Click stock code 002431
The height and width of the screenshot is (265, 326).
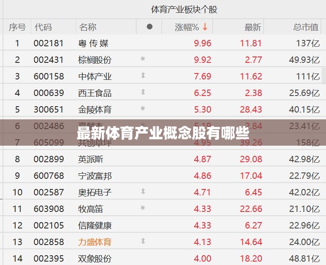[x=49, y=60]
